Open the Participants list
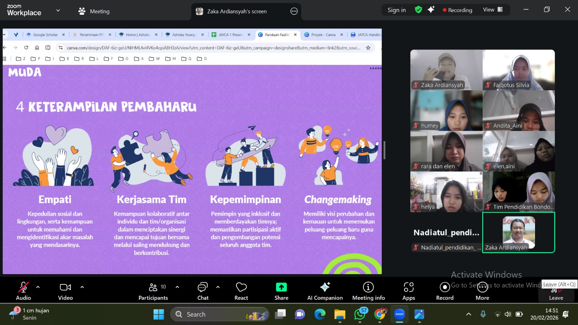The image size is (578, 325). pyautogui.click(x=154, y=291)
